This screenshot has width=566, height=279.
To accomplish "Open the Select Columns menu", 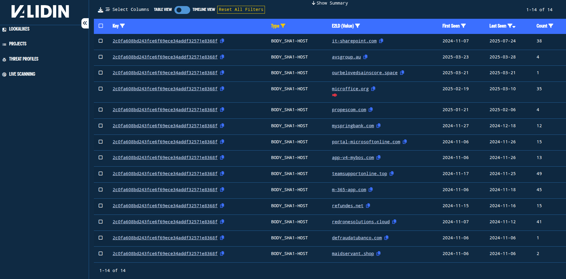I will click(x=127, y=10).
